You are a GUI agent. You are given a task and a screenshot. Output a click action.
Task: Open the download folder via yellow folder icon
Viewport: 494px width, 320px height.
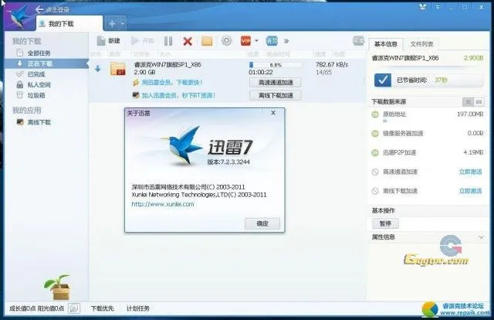coord(207,41)
